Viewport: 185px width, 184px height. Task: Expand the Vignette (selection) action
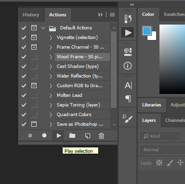coord(51,38)
